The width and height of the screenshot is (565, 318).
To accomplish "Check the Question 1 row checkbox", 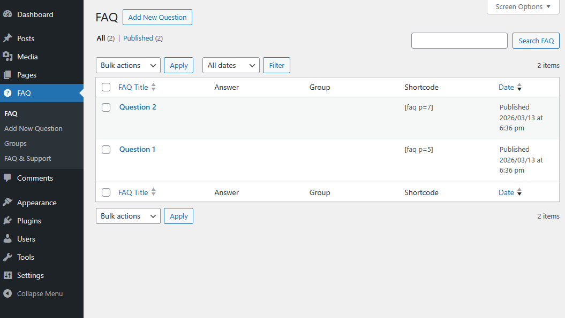I will click(x=106, y=150).
